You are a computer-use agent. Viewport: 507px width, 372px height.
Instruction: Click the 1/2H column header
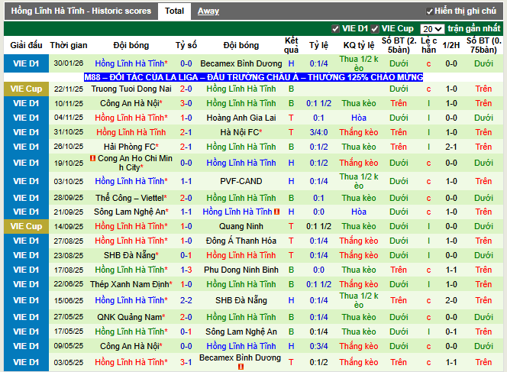pyautogui.click(x=451, y=45)
